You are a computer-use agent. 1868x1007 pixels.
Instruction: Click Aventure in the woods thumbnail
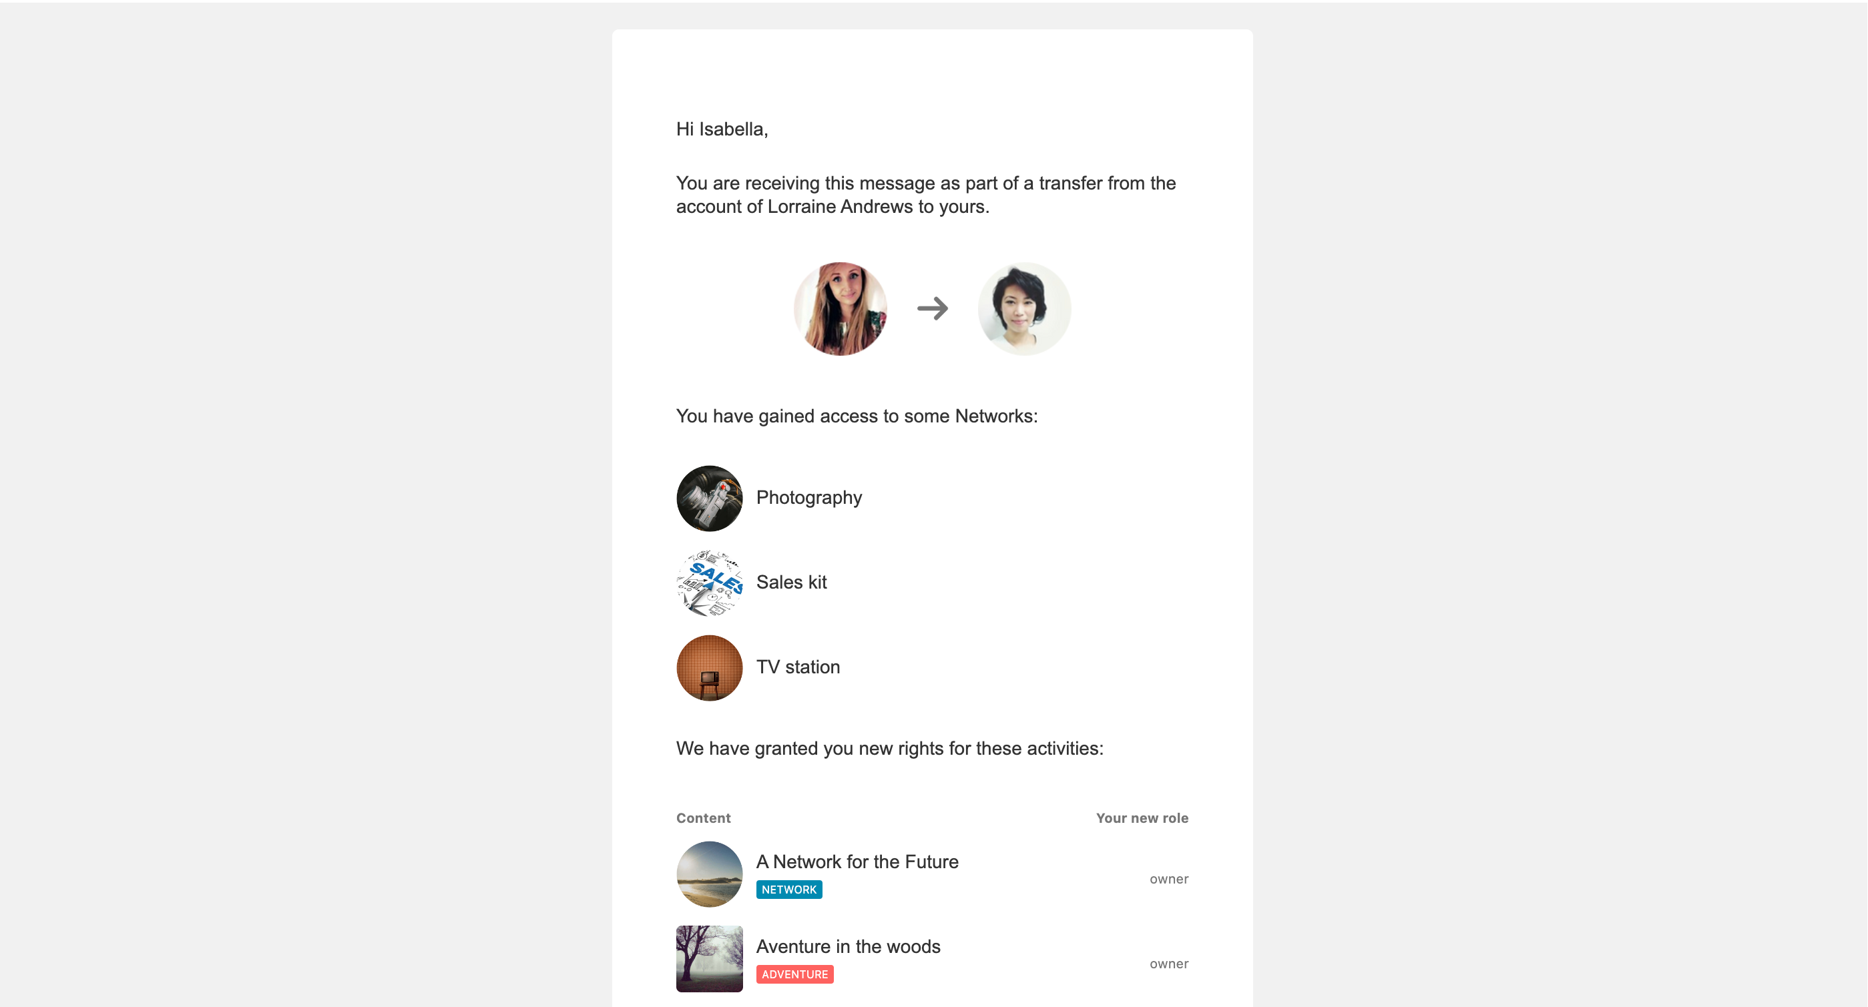(709, 958)
